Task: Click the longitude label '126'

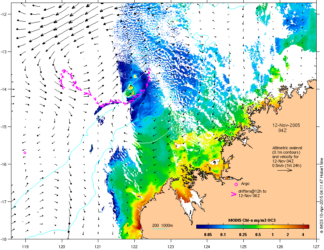Action: tap(280, 246)
